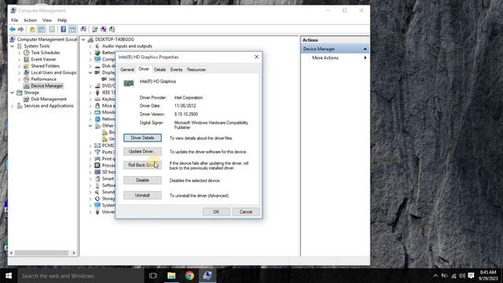The width and height of the screenshot is (503, 283).
Task: Select Performance in the console tree
Action: [x=44, y=79]
